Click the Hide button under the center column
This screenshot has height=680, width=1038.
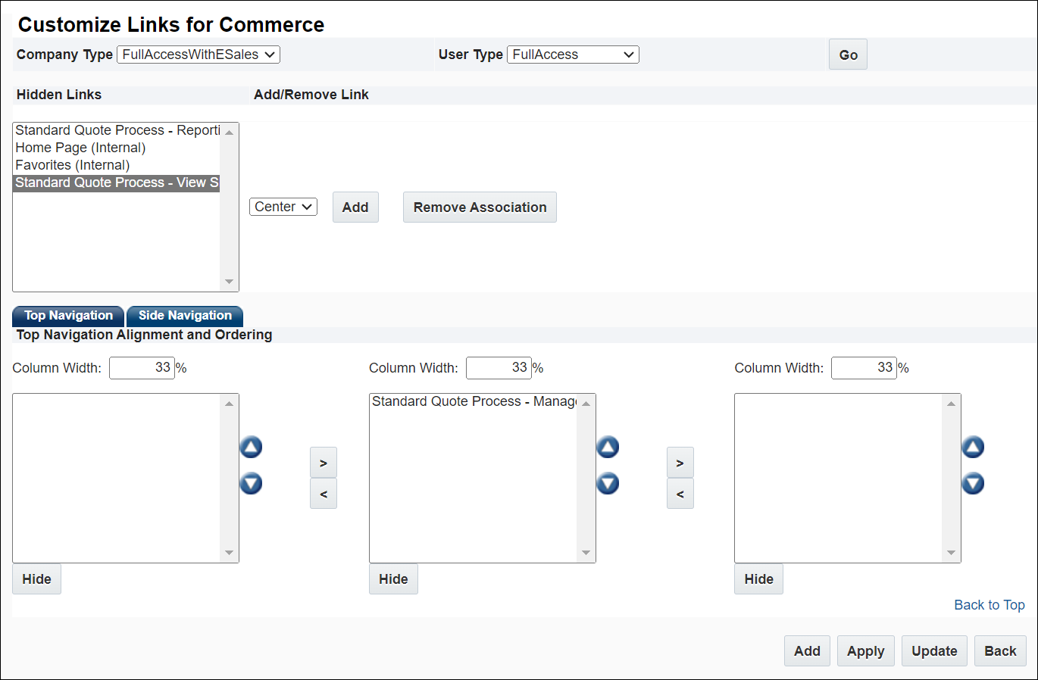[393, 579]
